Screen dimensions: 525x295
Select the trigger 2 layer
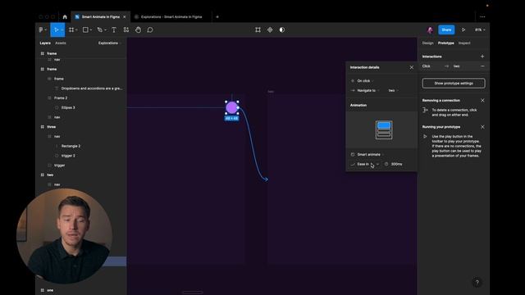pos(68,156)
